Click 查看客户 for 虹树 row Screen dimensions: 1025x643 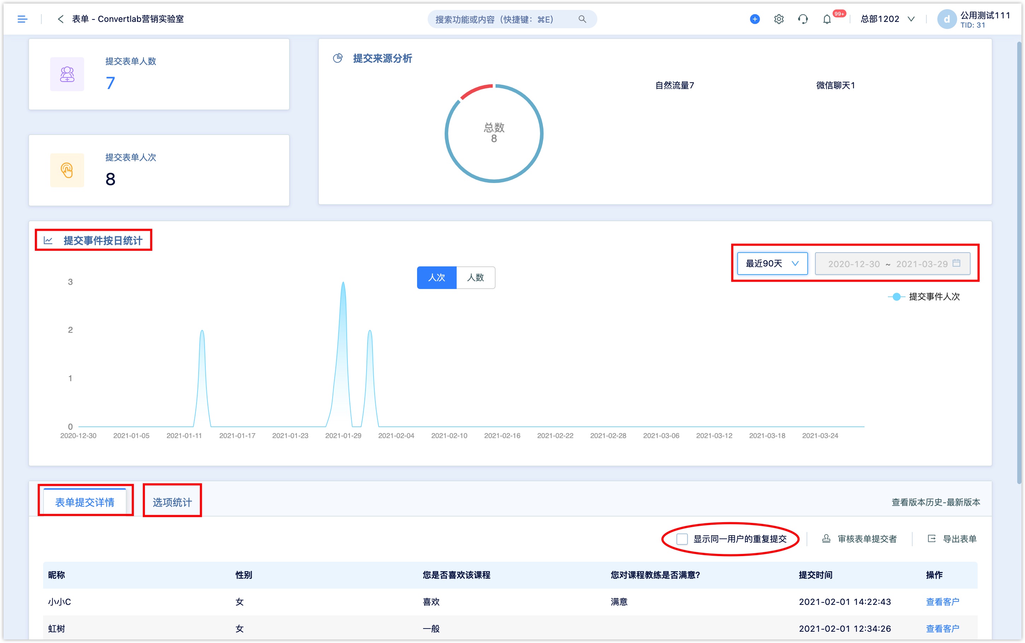click(943, 629)
